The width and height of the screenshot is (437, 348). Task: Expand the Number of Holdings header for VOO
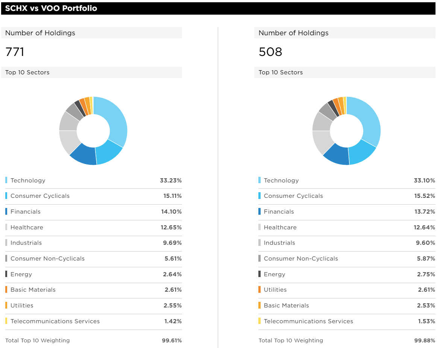[346, 33]
